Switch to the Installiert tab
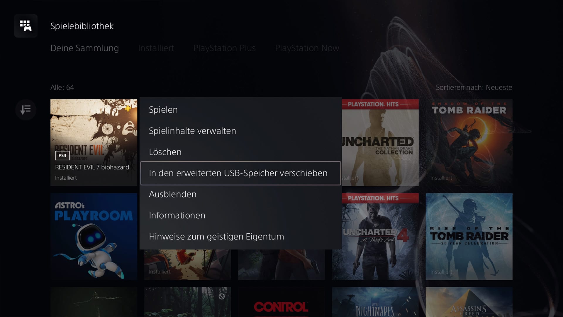Image resolution: width=563 pixels, height=317 pixels. tap(156, 48)
